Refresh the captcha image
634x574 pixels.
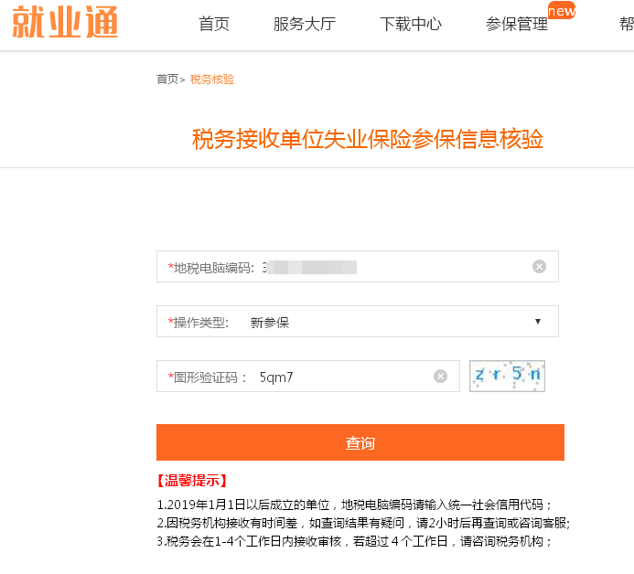507,376
